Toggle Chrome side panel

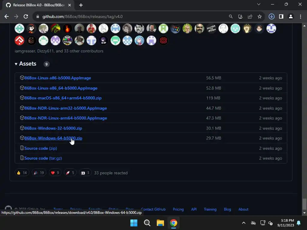point(281,17)
